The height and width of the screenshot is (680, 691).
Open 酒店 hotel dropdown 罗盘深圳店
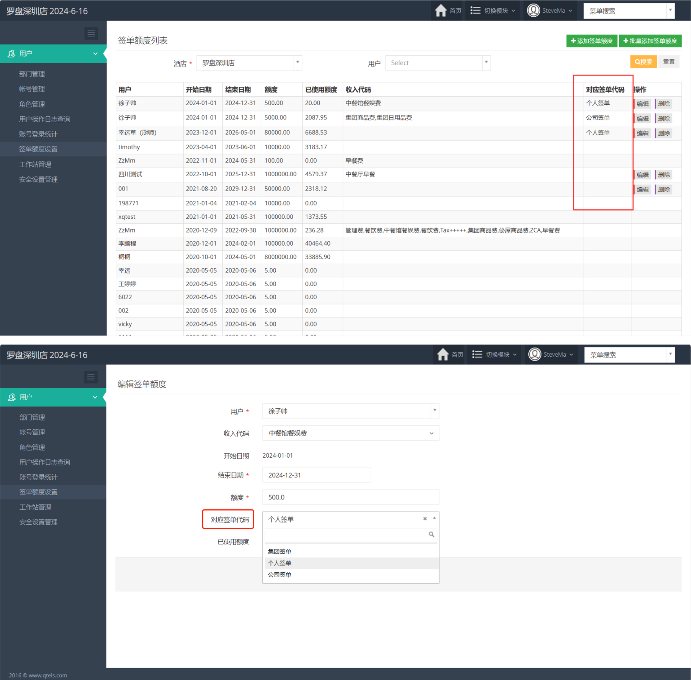point(249,63)
